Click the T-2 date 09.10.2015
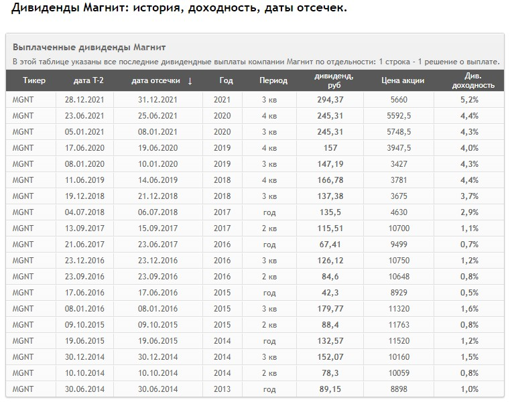Screen dimensions: 514x402 pos(84,324)
